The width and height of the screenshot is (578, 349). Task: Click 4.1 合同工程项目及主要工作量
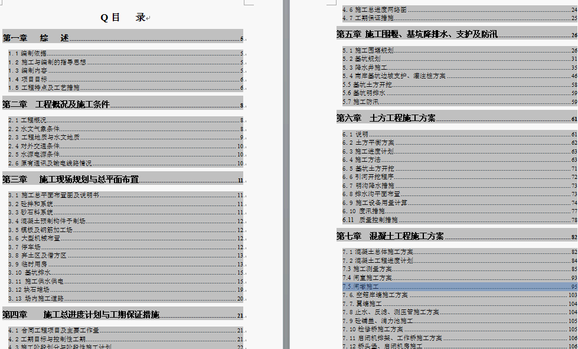coord(53,331)
